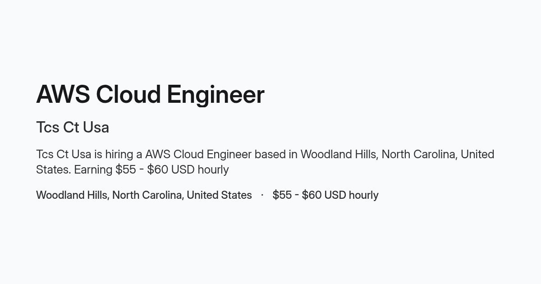Click 'AWS Cloud Engineer' inside the description sentence
541x284 pixels.
point(198,155)
